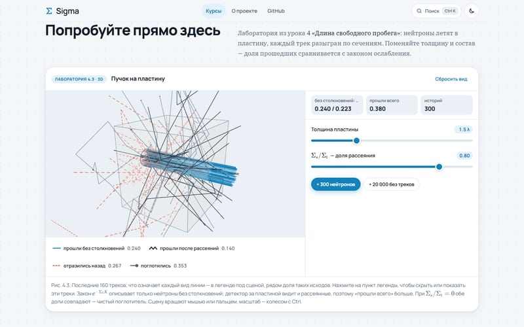Click the zigzag scattered-track legend icon

[153, 249]
